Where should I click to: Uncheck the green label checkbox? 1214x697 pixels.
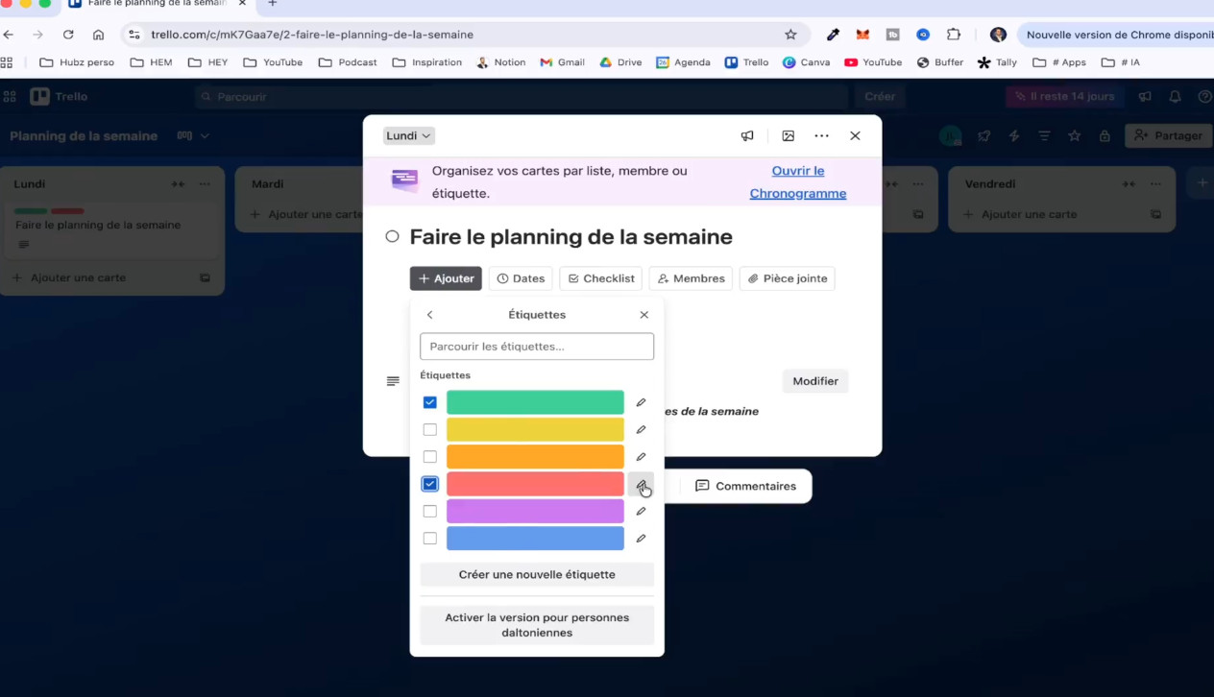[430, 402]
